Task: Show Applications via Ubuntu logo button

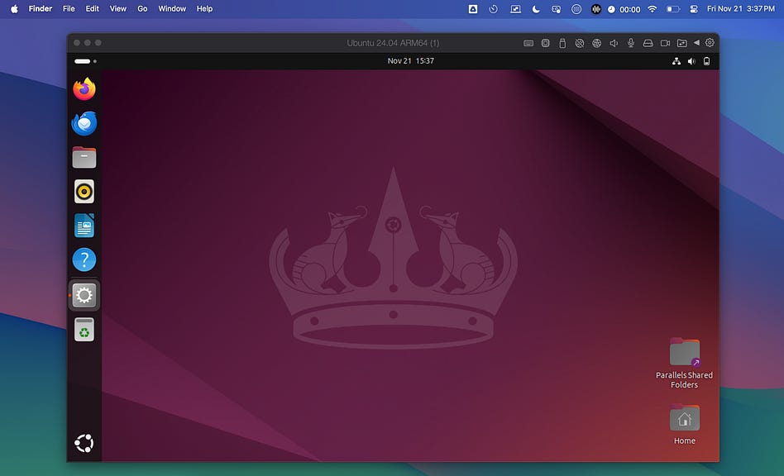Action: pyautogui.click(x=84, y=443)
